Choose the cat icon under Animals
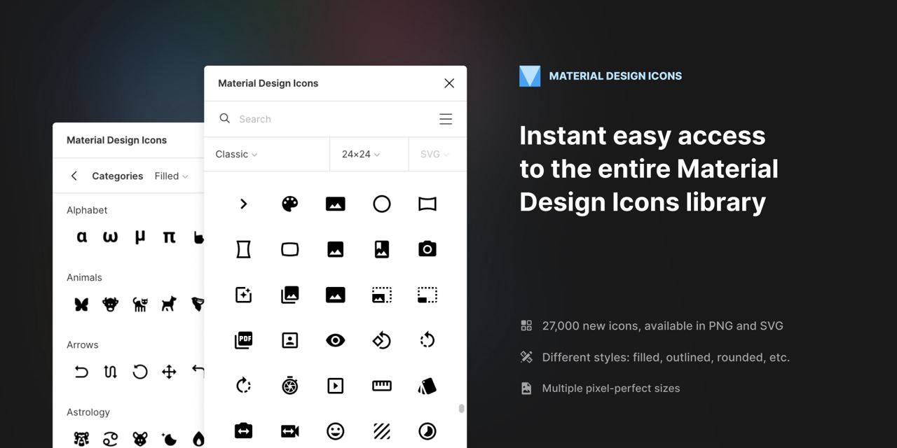 tap(140, 304)
